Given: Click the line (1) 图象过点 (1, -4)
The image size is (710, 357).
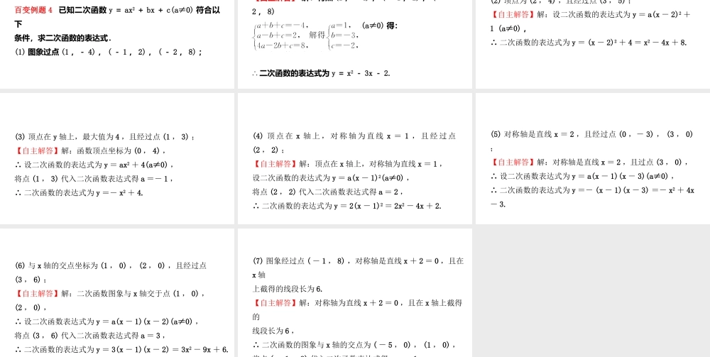Looking at the screenshot, I should pos(108,52).
